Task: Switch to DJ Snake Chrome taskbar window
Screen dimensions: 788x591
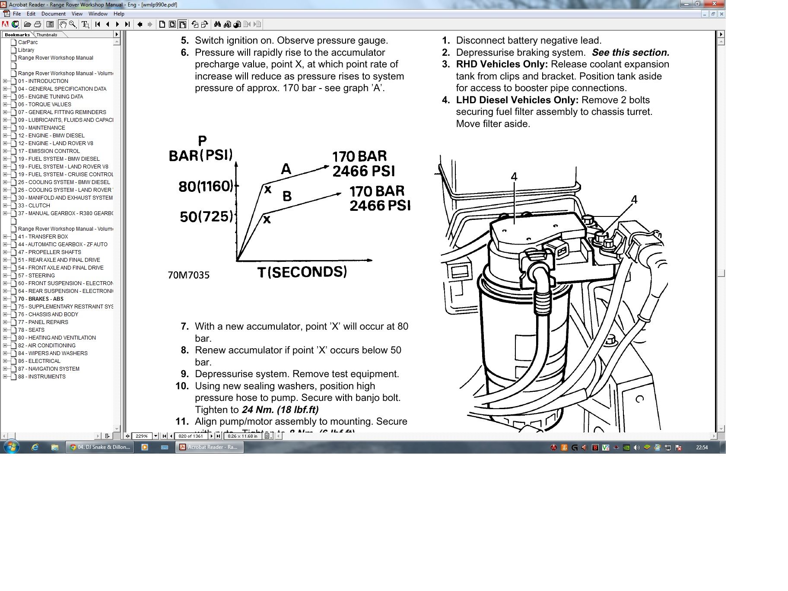Action: [100, 447]
